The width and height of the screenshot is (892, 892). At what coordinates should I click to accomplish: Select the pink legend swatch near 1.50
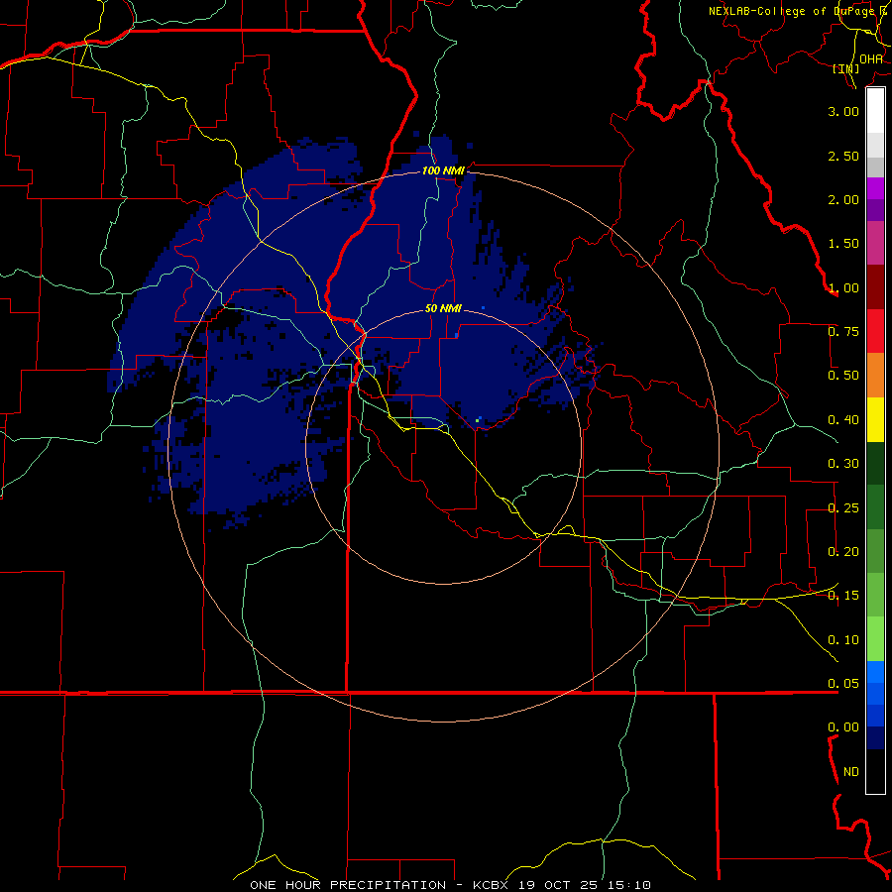pos(875,243)
